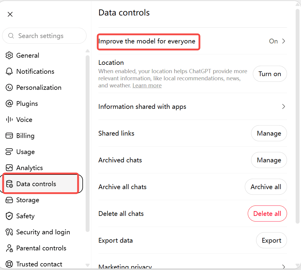Open the General settings tab
The width and height of the screenshot is (301, 270).
click(x=42, y=55)
